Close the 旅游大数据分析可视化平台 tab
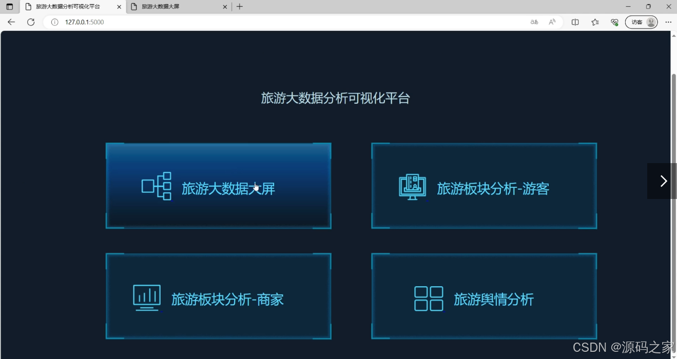677x359 pixels. coord(119,7)
